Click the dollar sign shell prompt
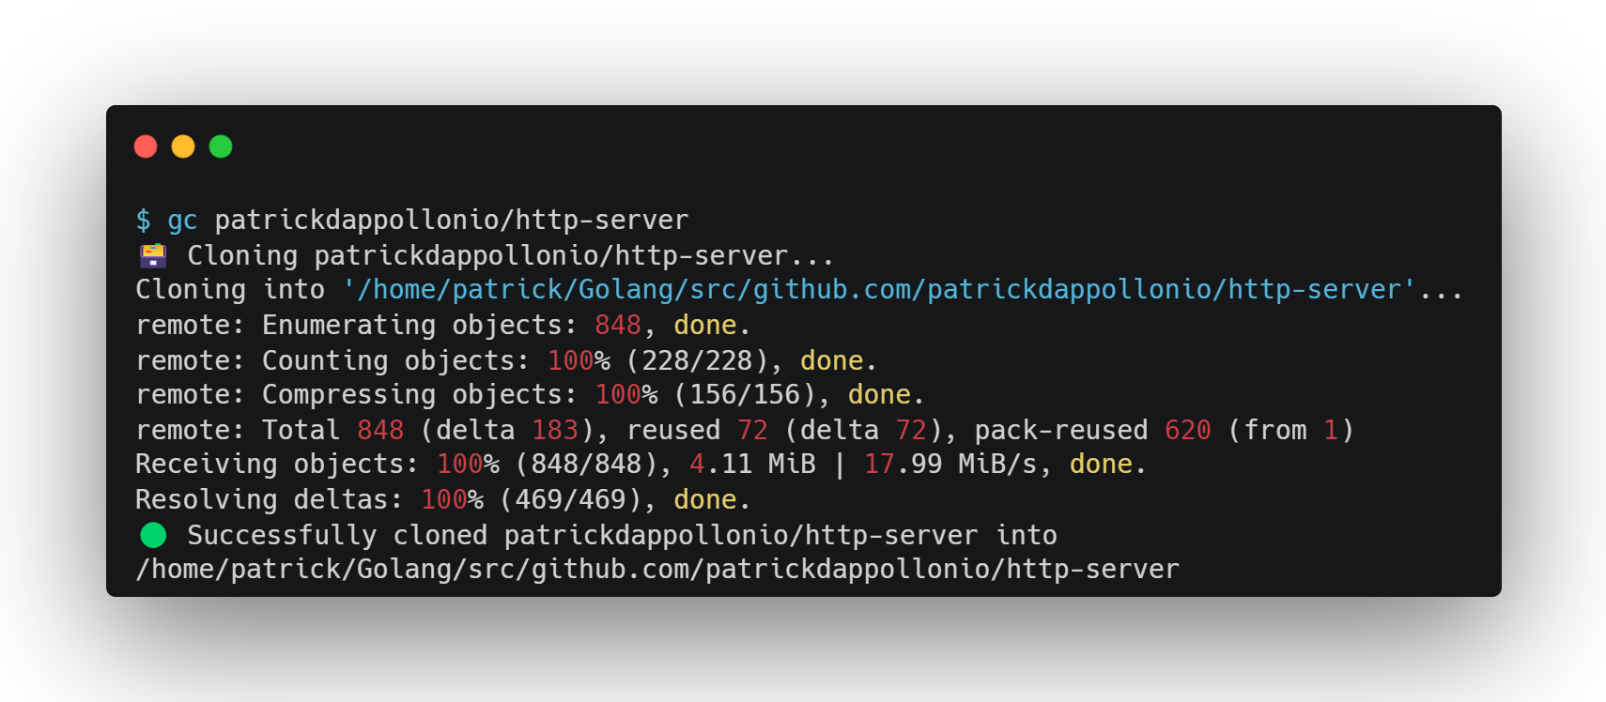1606x702 pixels. (143, 220)
